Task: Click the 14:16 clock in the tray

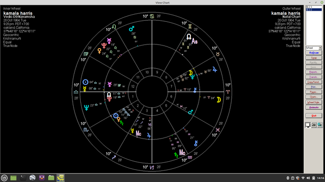Action: [x=320, y=178]
